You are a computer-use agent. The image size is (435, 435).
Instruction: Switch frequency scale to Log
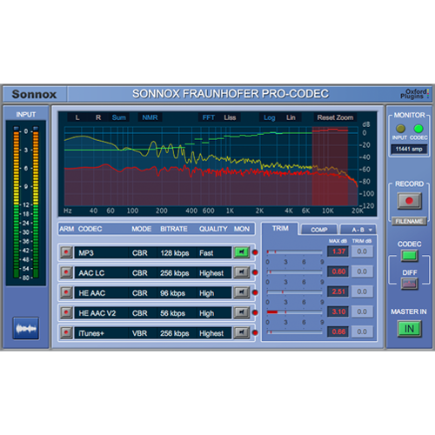point(270,117)
